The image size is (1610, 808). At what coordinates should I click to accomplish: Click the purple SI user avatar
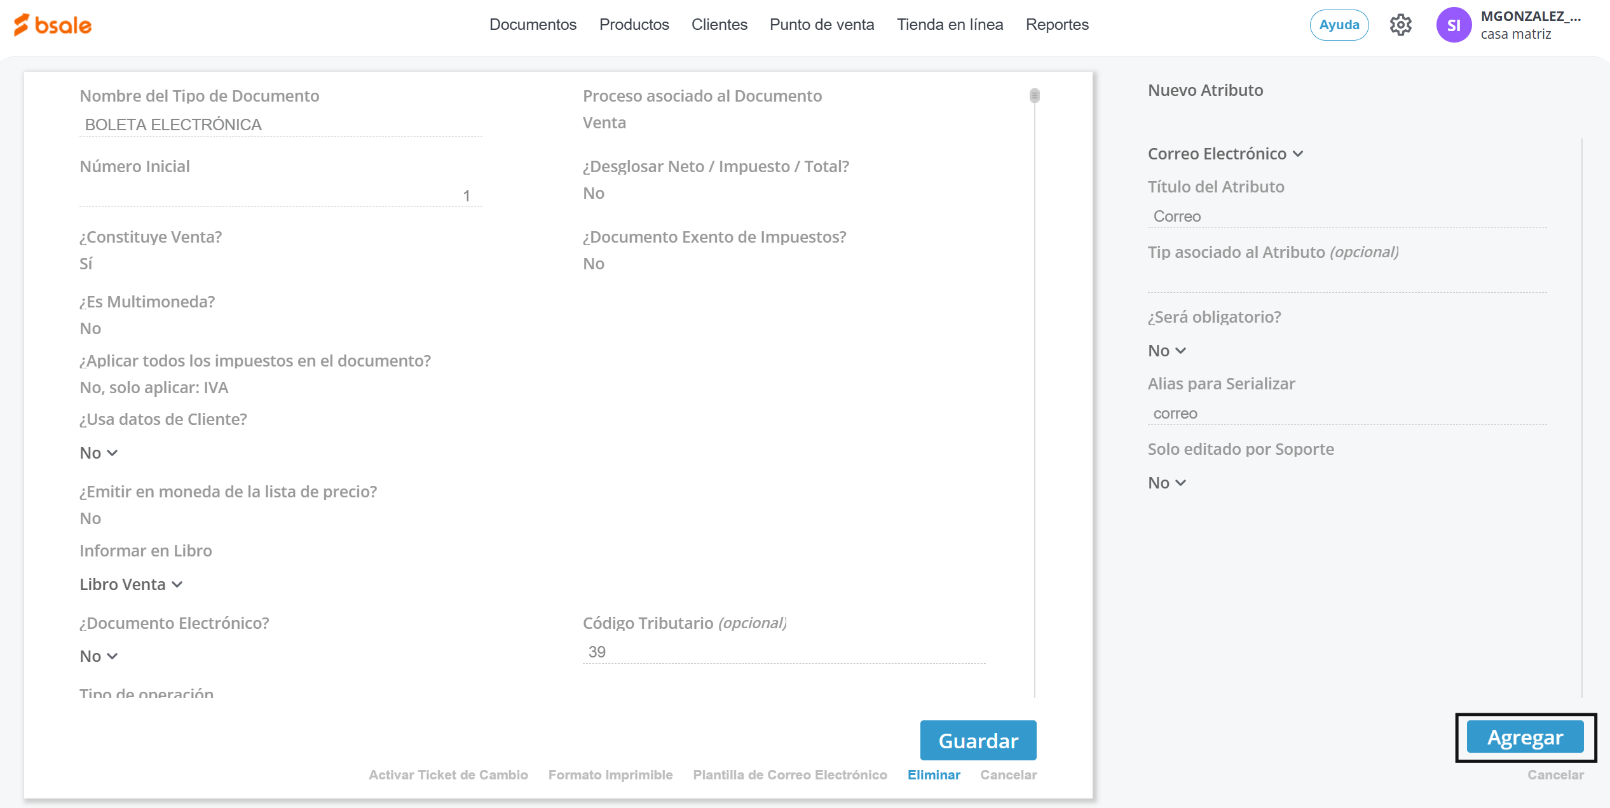pos(1453,25)
